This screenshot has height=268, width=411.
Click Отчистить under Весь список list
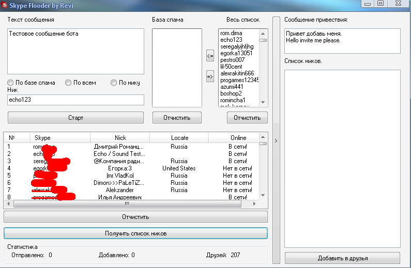pyautogui.click(x=247, y=118)
